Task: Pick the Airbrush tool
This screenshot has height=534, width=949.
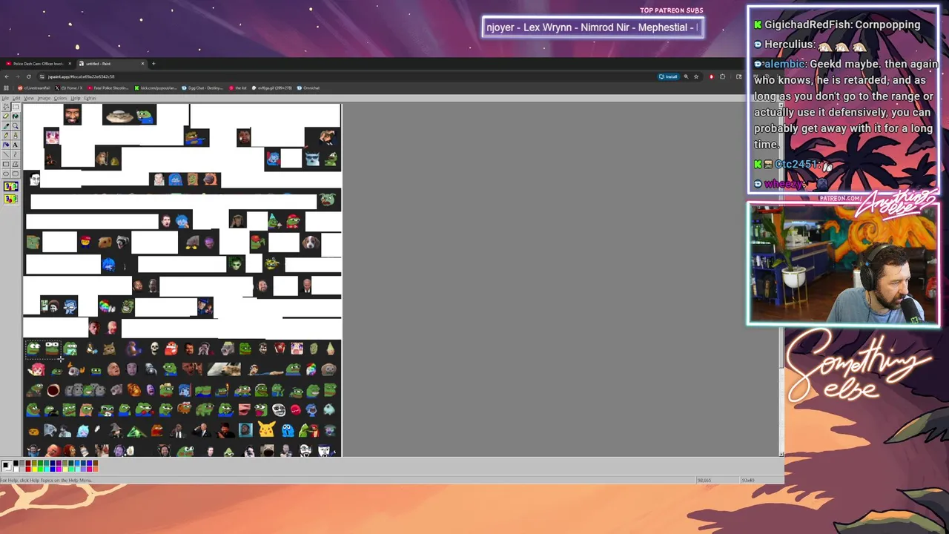Action: click(6, 145)
